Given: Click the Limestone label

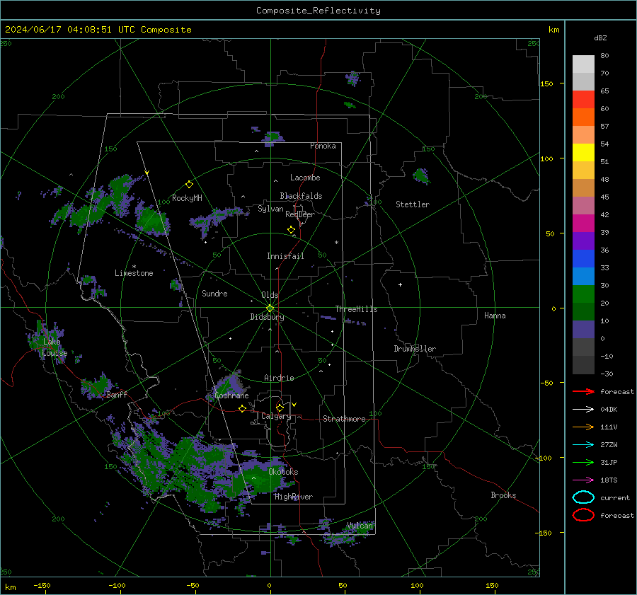Looking at the screenshot, I should tap(134, 273).
